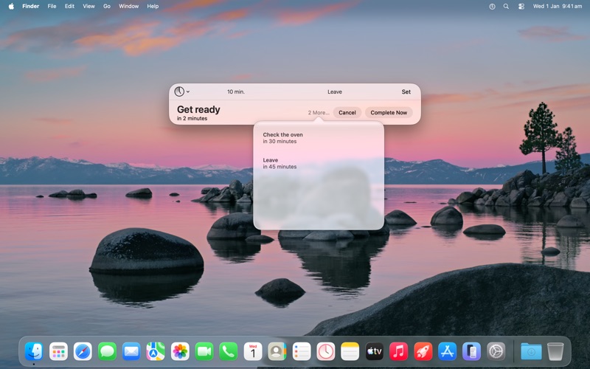Open Spotlight search from menu bar
The width and height of the screenshot is (590, 369).
tap(506, 7)
